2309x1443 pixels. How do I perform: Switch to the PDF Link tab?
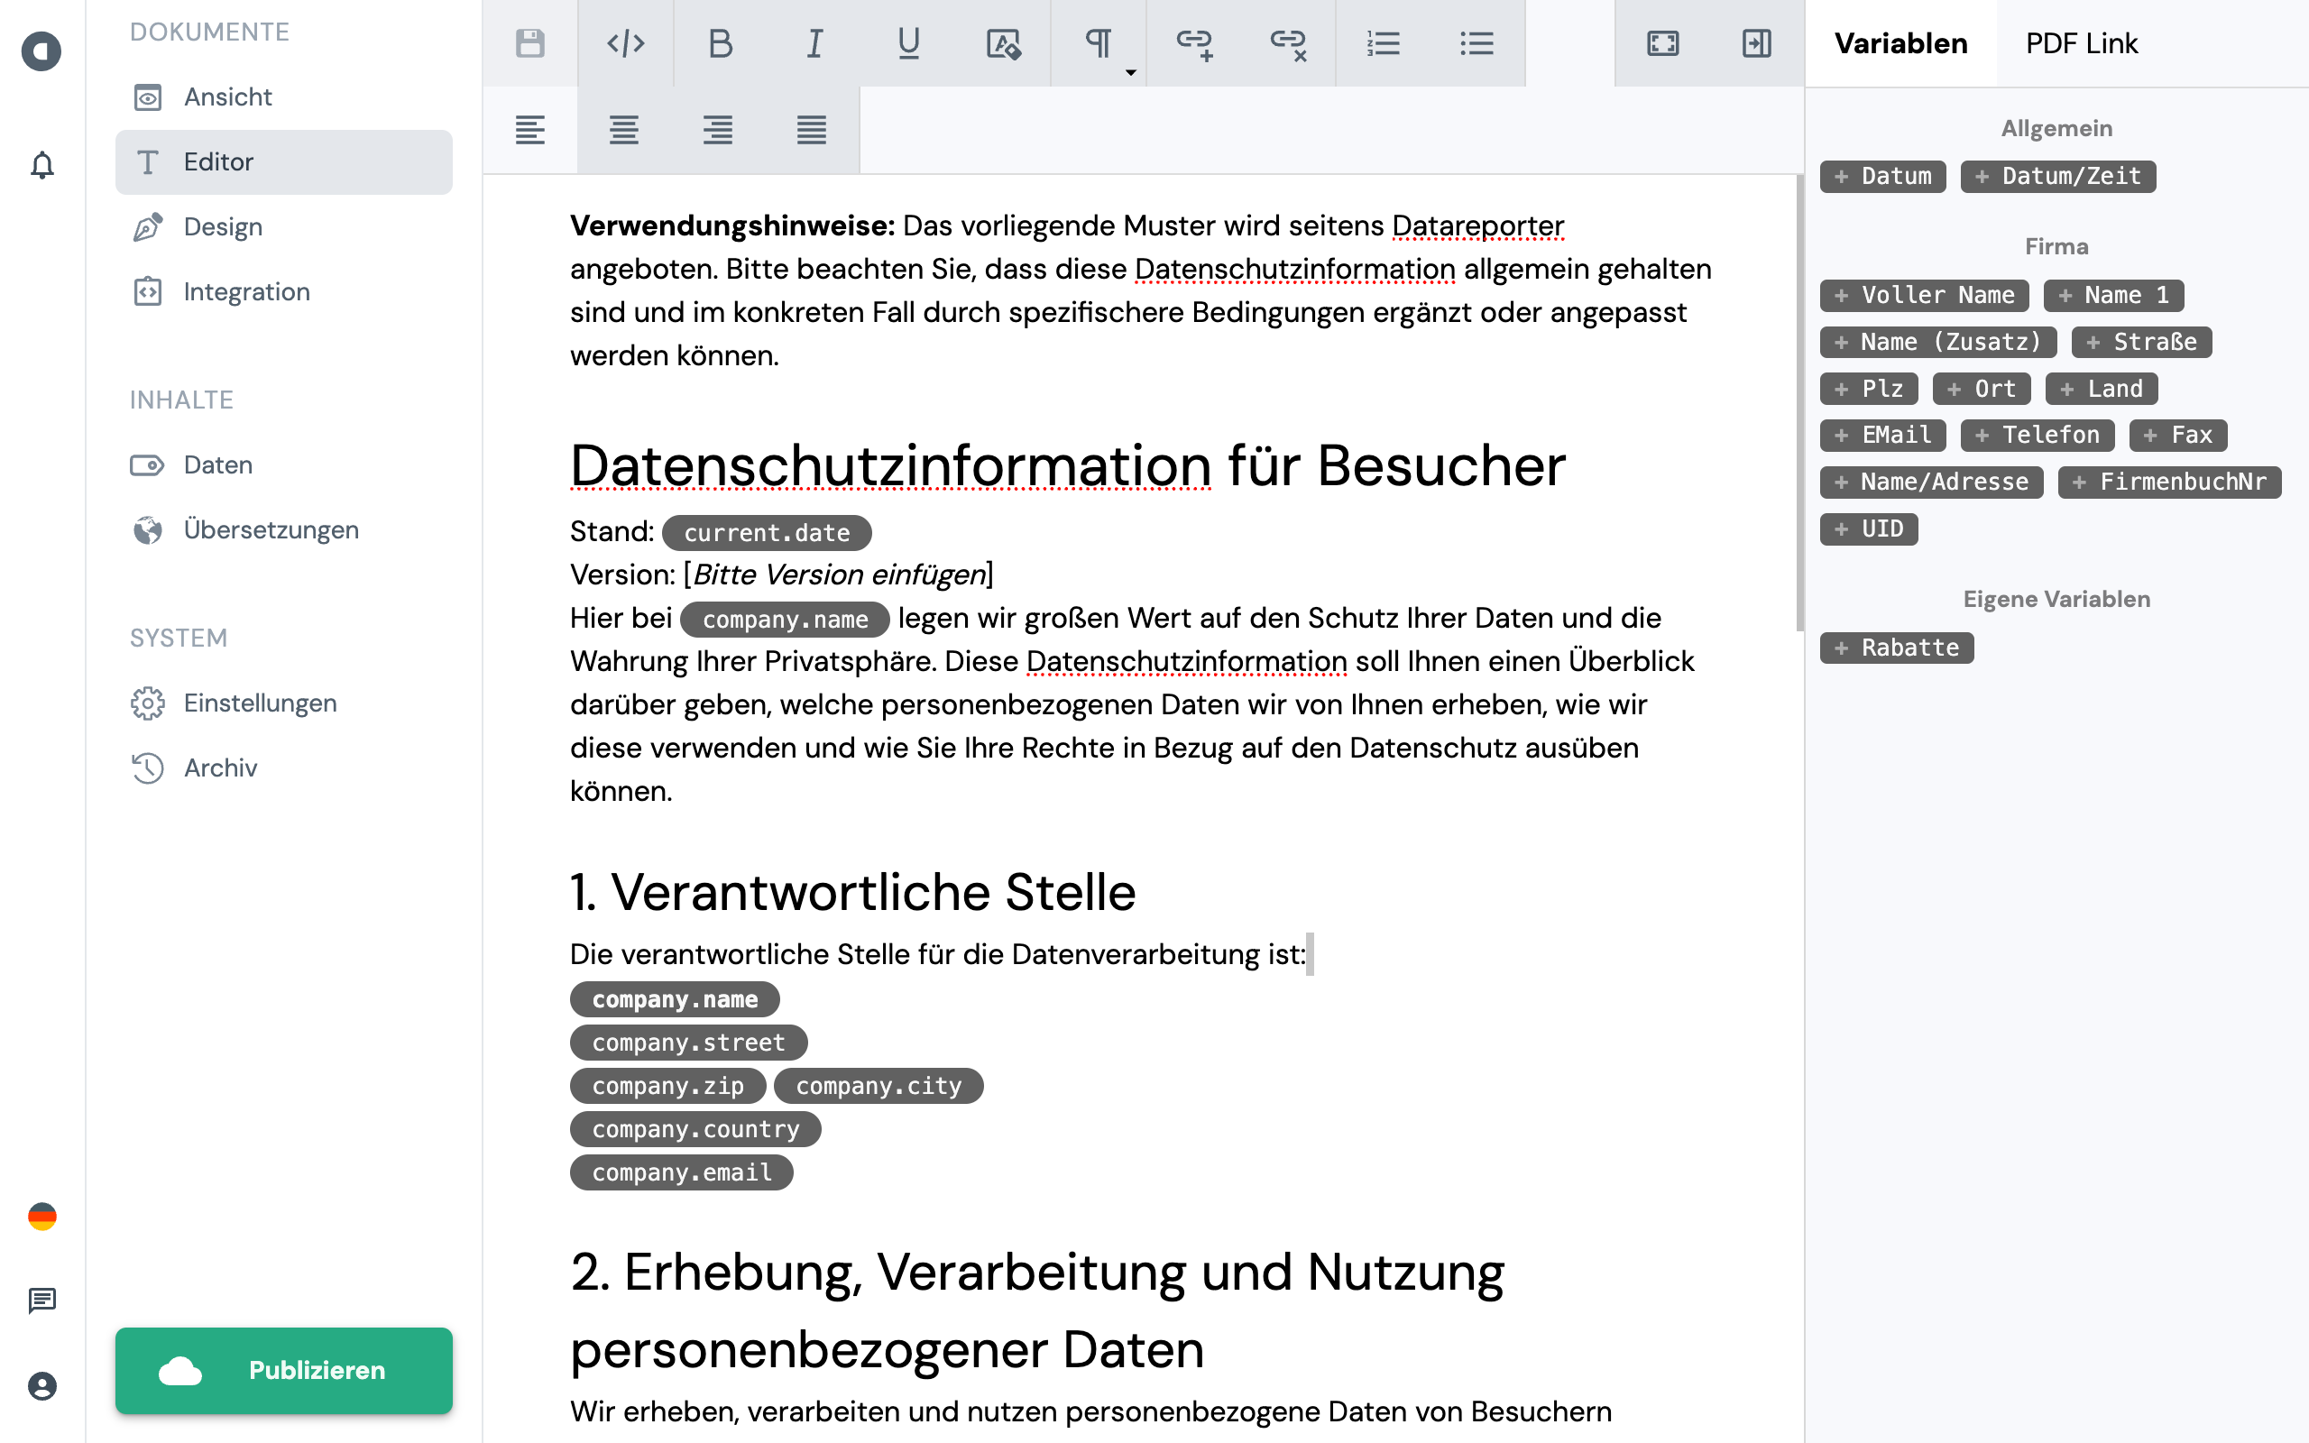click(x=2081, y=43)
